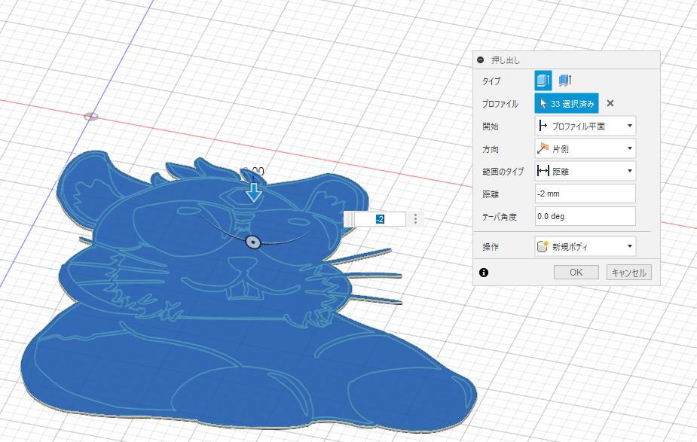Image resolution: width=697 pixels, height=442 pixels.
Task: Clear the profile selection with X
Action: point(610,103)
